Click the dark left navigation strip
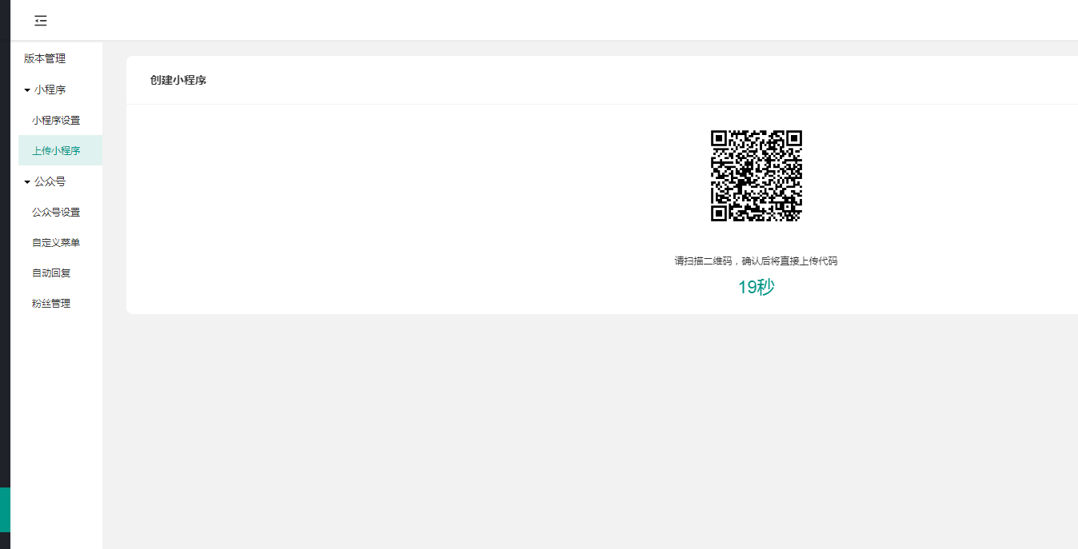Screen dimensions: 1078x549 [x=5, y=240]
